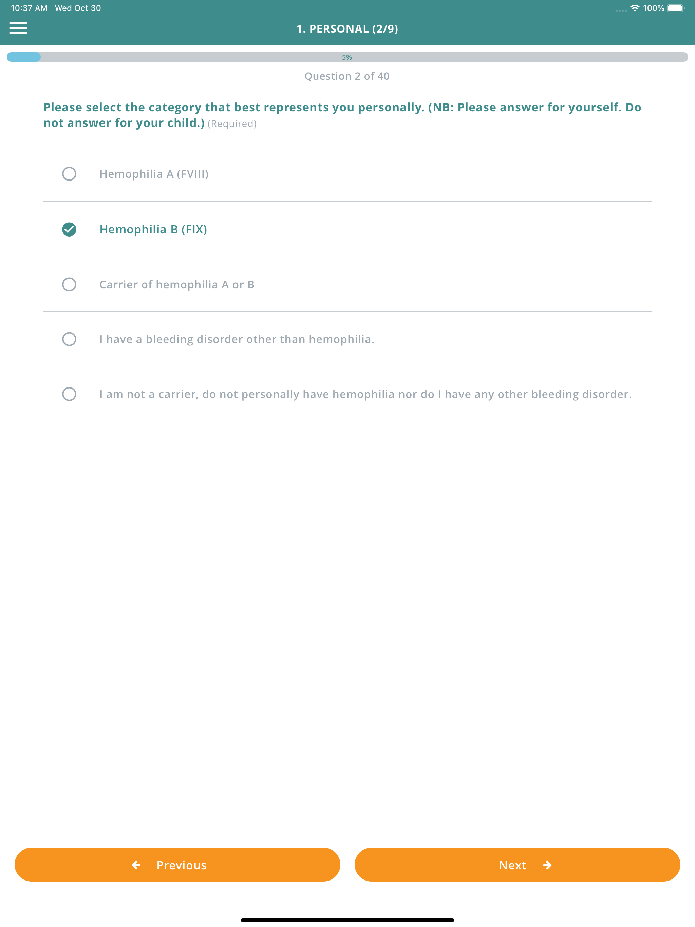Go to the Next question
Screen dimensions: 695x927
click(517, 865)
